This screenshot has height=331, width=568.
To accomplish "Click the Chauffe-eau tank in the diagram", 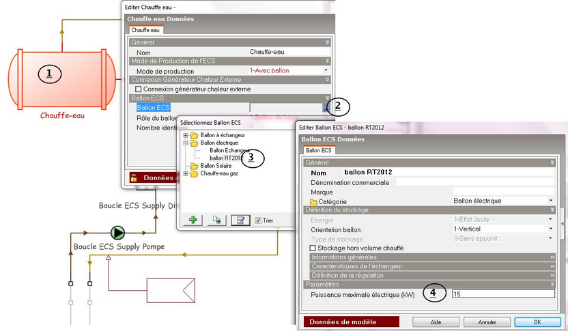I will click(61, 79).
